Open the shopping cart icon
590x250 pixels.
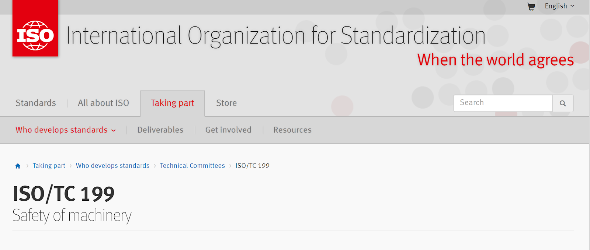pos(531,7)
